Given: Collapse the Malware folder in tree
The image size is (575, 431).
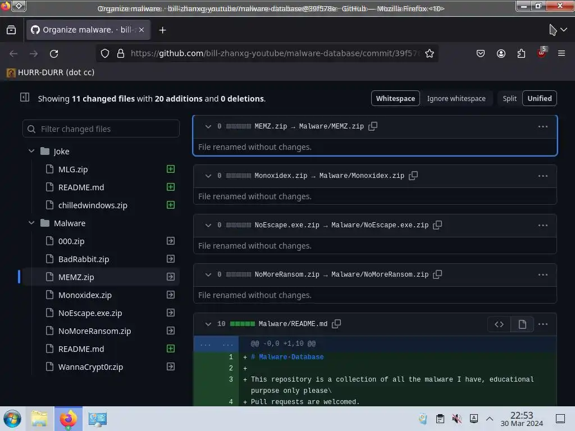Looking at the screenshot, I should click(x=31, y=223).
